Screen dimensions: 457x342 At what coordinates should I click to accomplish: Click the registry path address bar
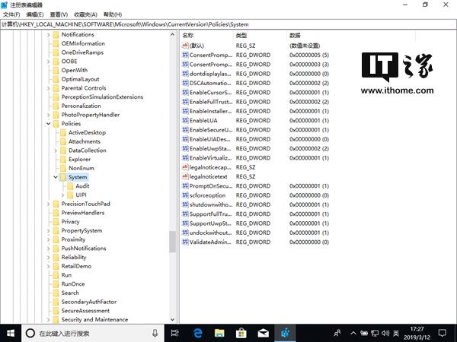click(228, 24)
